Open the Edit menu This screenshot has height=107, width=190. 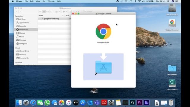(32, 1)
